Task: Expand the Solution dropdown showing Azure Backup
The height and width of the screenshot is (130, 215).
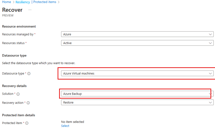Action: click(137, 94)
